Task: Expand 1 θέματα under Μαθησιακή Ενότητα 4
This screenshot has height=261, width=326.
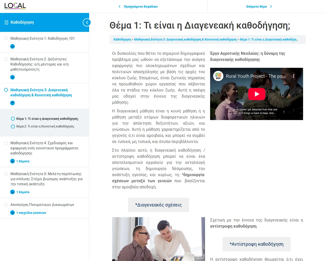Action: click(x=12, y=161)
